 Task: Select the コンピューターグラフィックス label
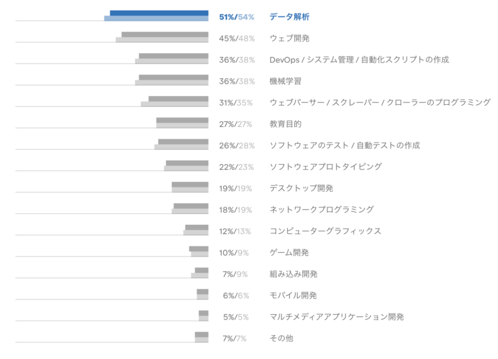pyautogui.click(x=325, y=231)
